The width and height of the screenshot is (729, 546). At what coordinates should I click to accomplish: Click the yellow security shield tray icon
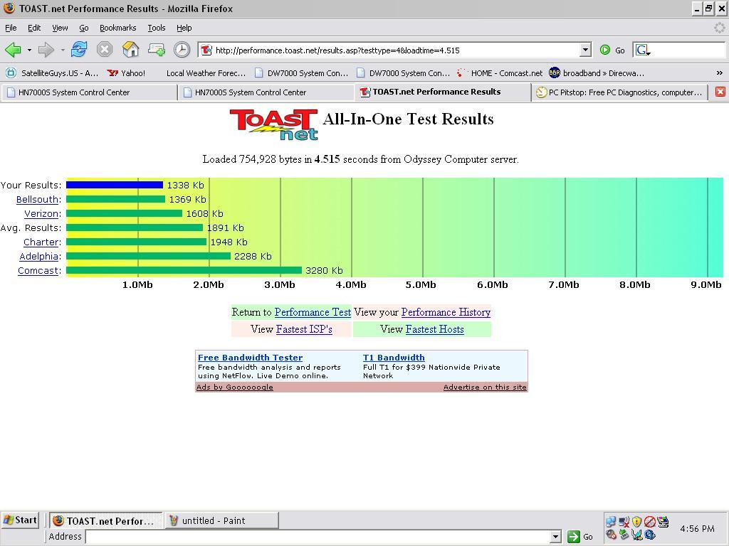tap(636, 521)
